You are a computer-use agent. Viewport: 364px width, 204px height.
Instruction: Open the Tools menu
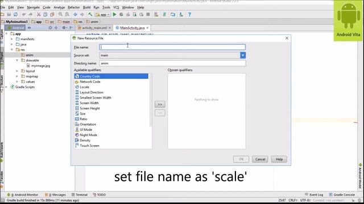coord(106,7)
